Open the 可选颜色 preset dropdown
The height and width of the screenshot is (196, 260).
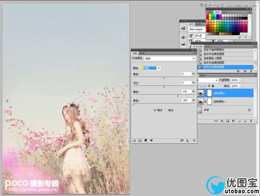tap(193, 59)
